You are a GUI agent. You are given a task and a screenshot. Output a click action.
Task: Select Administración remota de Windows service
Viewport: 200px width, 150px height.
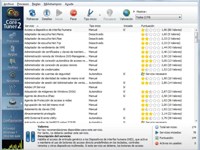pyautogui.click(x=108, y=56)
